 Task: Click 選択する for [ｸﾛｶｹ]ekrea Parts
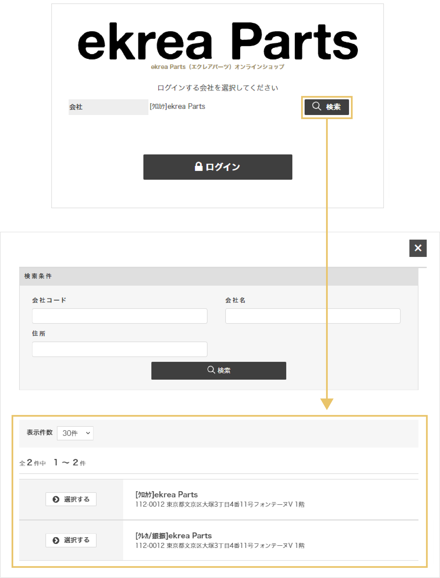point(71,499)
